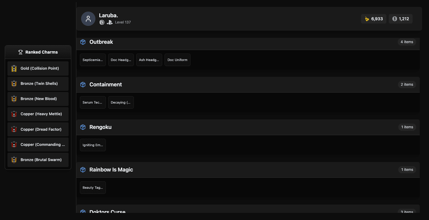Click the 1,212 credits balance
This screenshot has height=220, width=429.
point(401,19)
